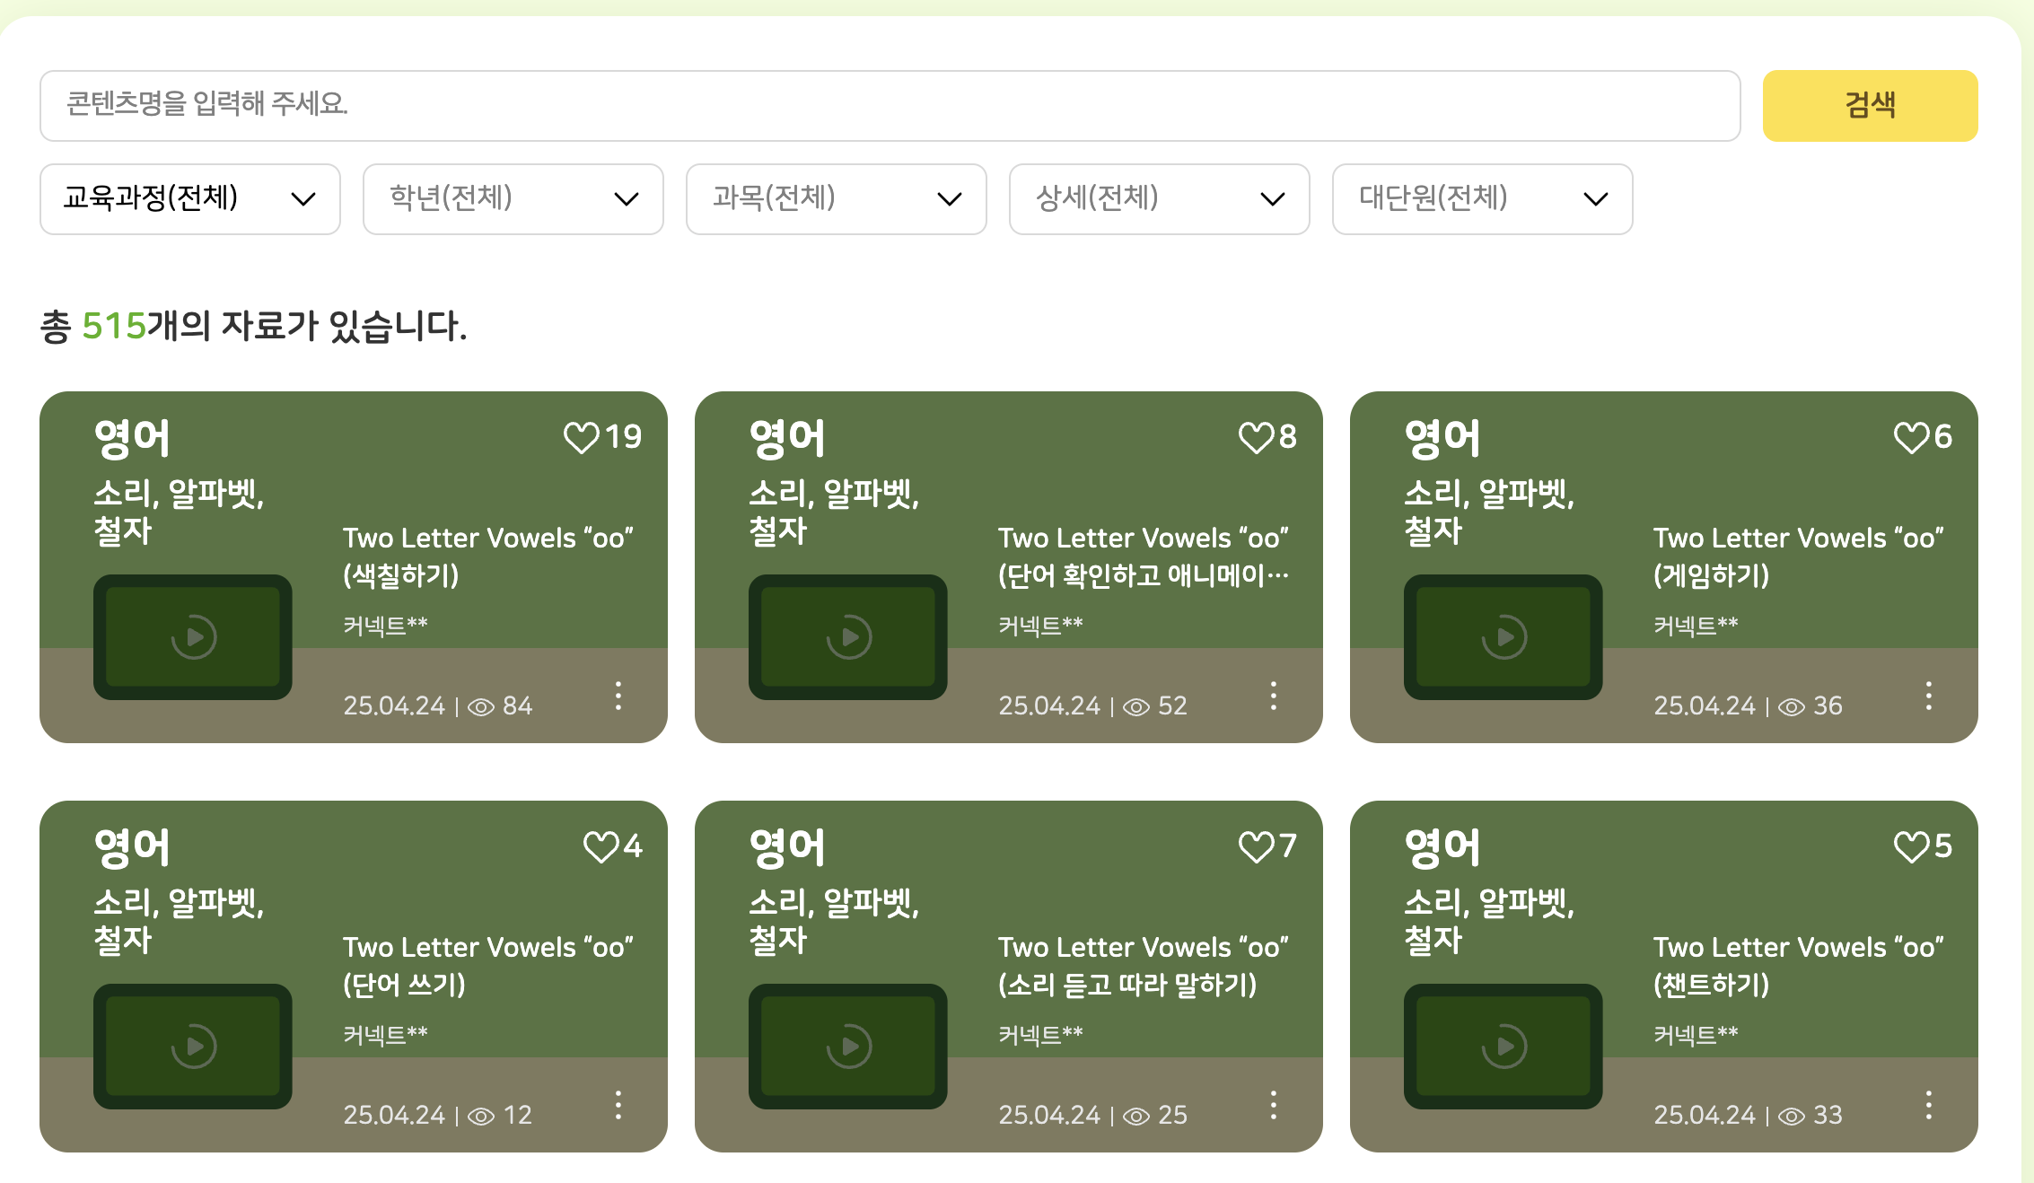Screen dimensions: 2034x1183
Task: Play thumbnail on 소리 듣고 따라 말하기 card
Action: [848, 1047]
